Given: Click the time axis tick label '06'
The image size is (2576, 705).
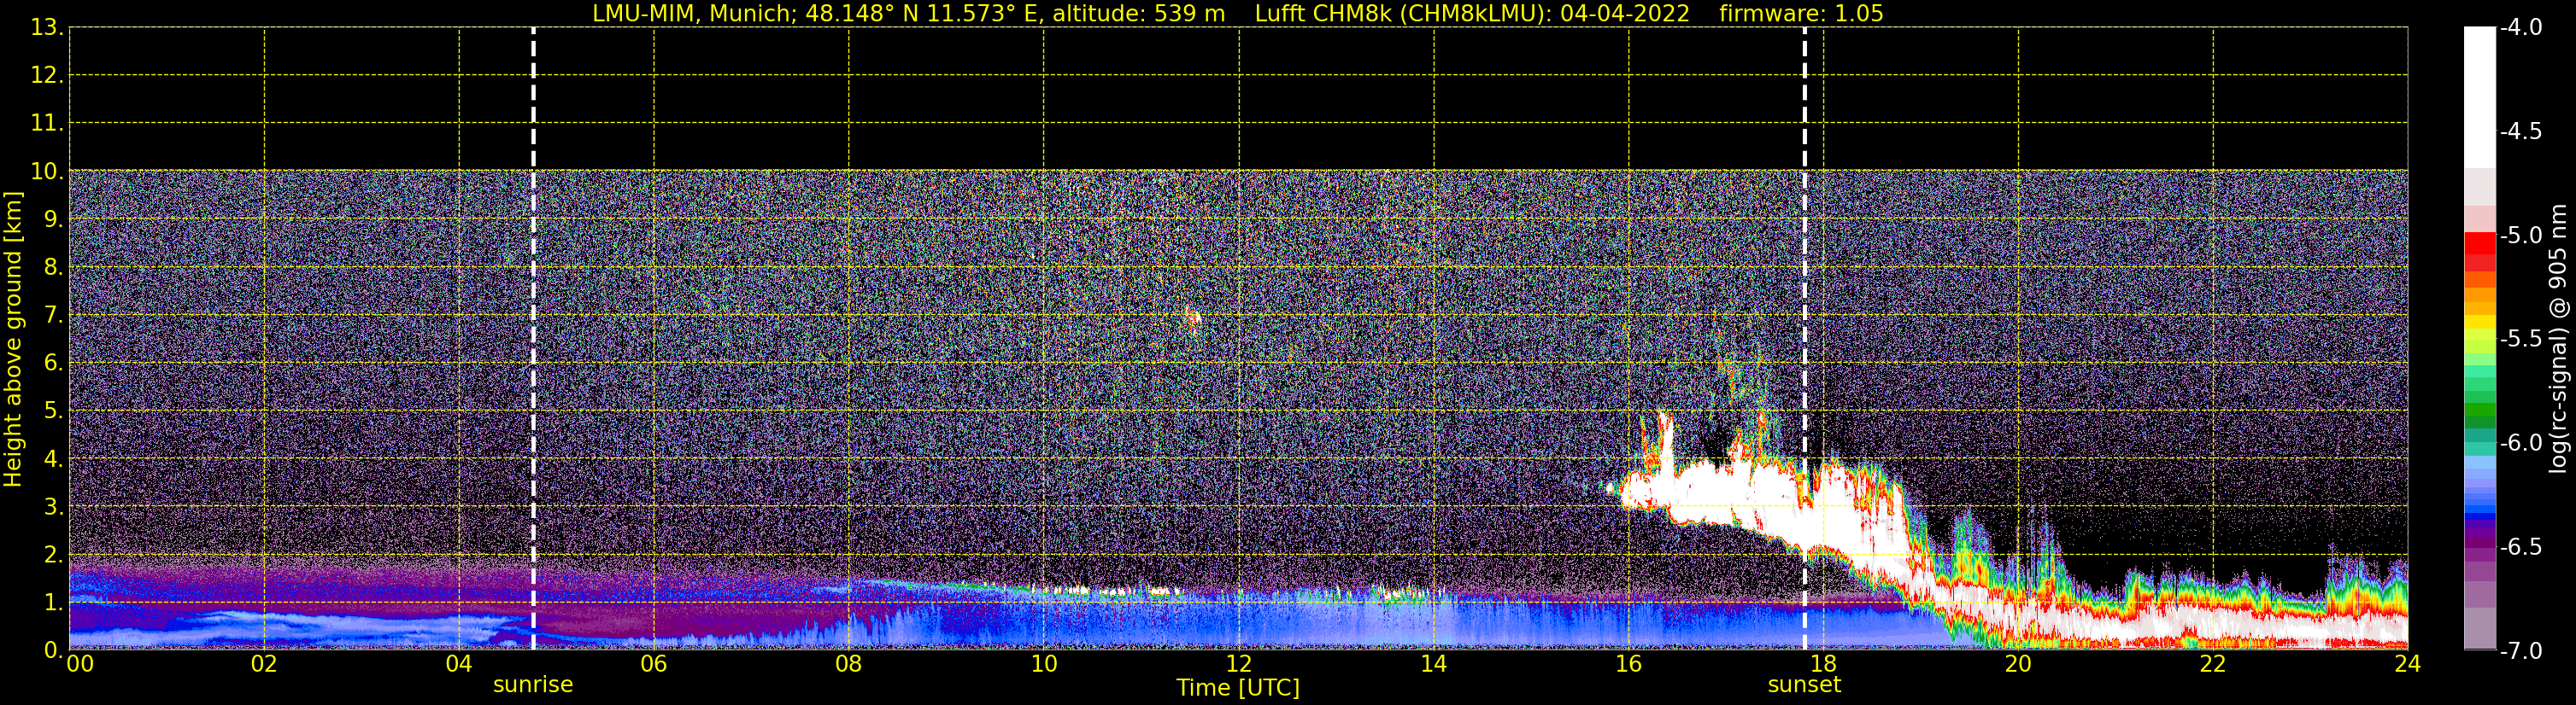Looking at the screenshot, I should coord(654,664).
